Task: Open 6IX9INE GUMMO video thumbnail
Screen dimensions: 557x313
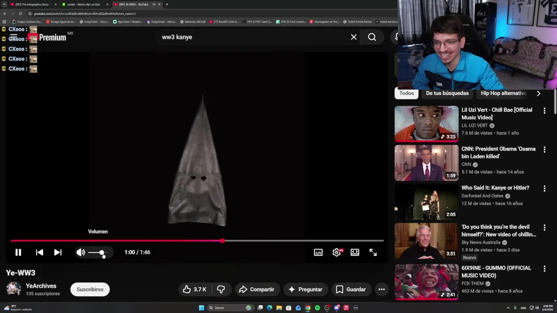Action: [426, 282]
